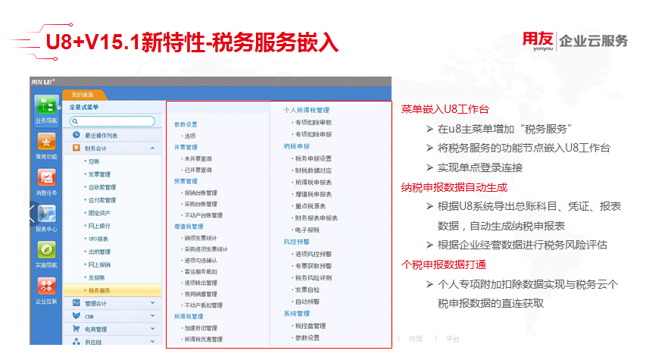Open the 报表中心 icon

pos(46,214)
